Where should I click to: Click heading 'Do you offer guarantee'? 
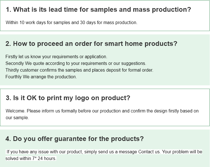pyautogui.click(x=75, y=139)
